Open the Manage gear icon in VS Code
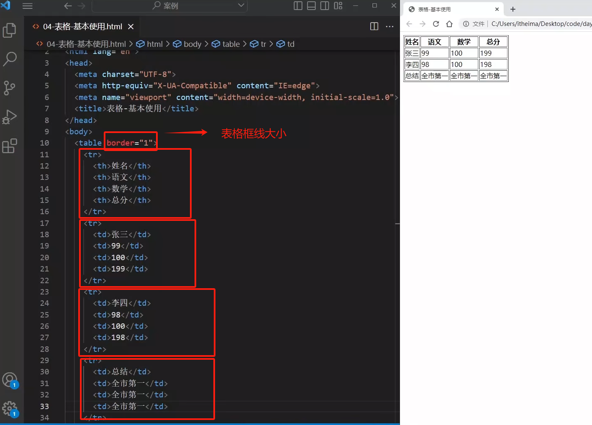The height and width of the screenshot is (425, 592). click(10, 408)
